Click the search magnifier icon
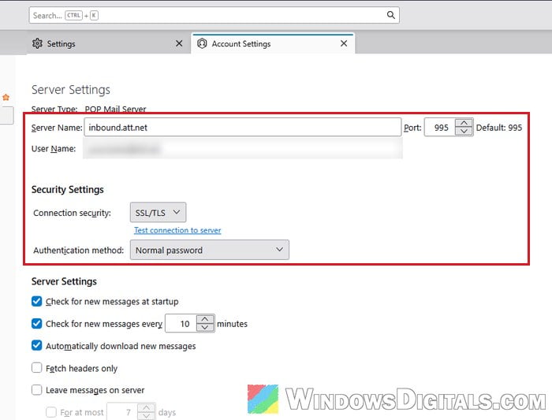552x420 pixels. (x=391, y=15)
